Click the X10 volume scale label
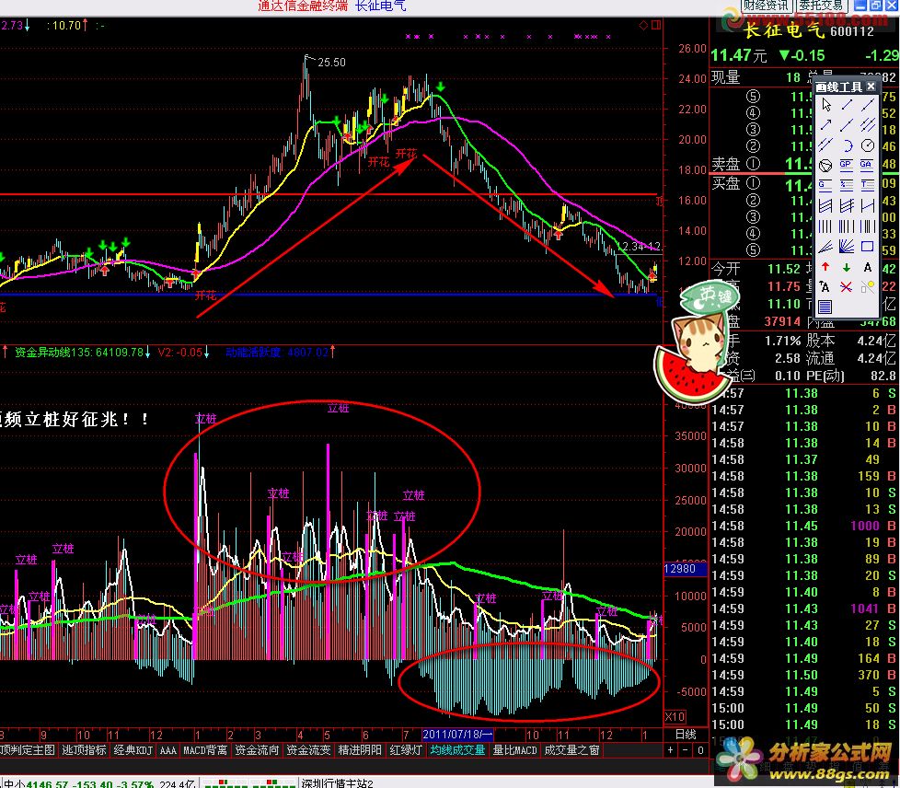 click(x=675, y=716)
